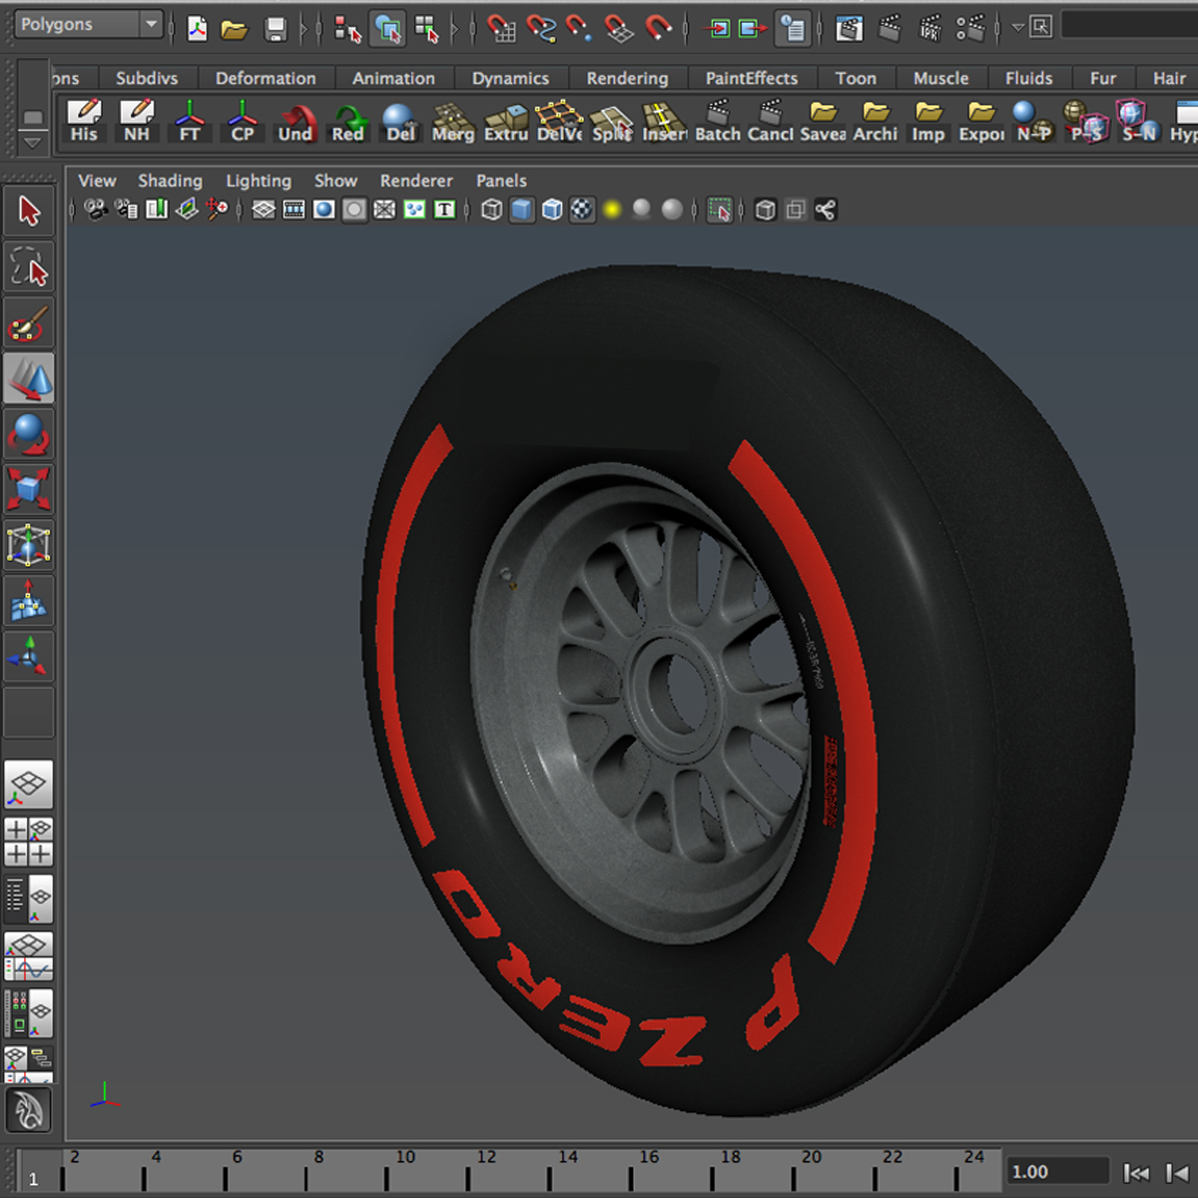The width and height of the screenshot is (1198, 1198).
Task: Click the Maya logo icon at sidebar bottom
Action: tap(29, 1110)
